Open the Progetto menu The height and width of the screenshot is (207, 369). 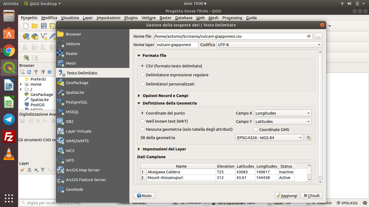click(x=29, y=18)
